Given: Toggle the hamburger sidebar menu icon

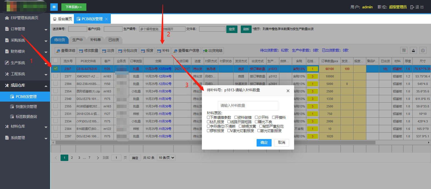Looking at the screenshot, I should [54, 7].
